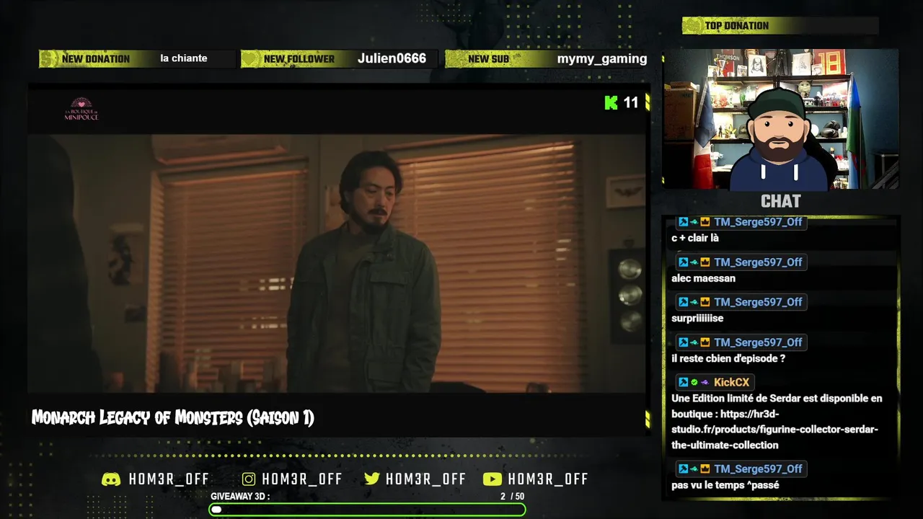
Task: Click the viewer count '11'
Action: [631, 103]
